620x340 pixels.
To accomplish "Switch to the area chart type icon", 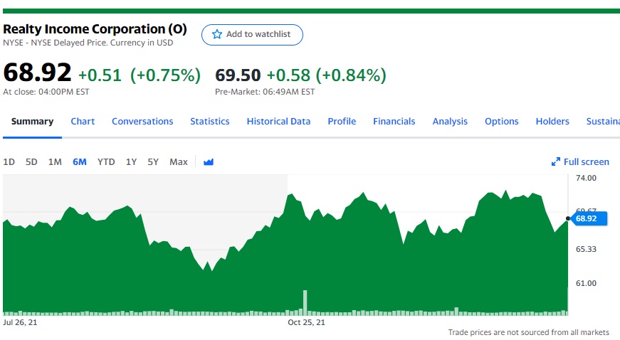I will (209, 162).
